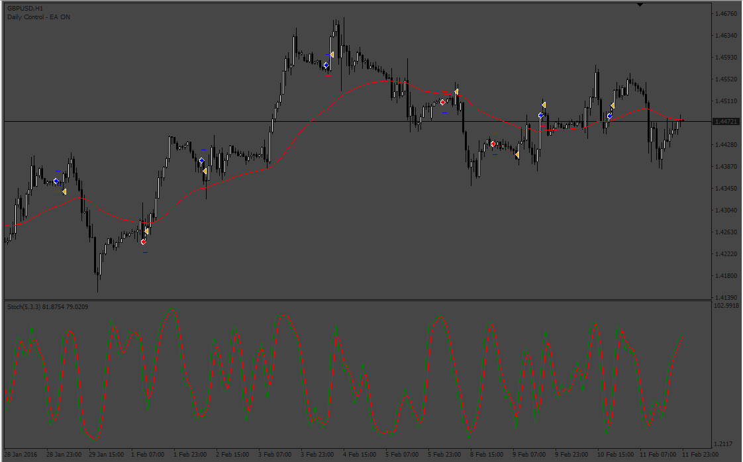Image resolution: width=743 pixels, height=462 pixels.
Task: Select the blue buy arrow near 2 Feb 15:00
Action: coord(201,161)
